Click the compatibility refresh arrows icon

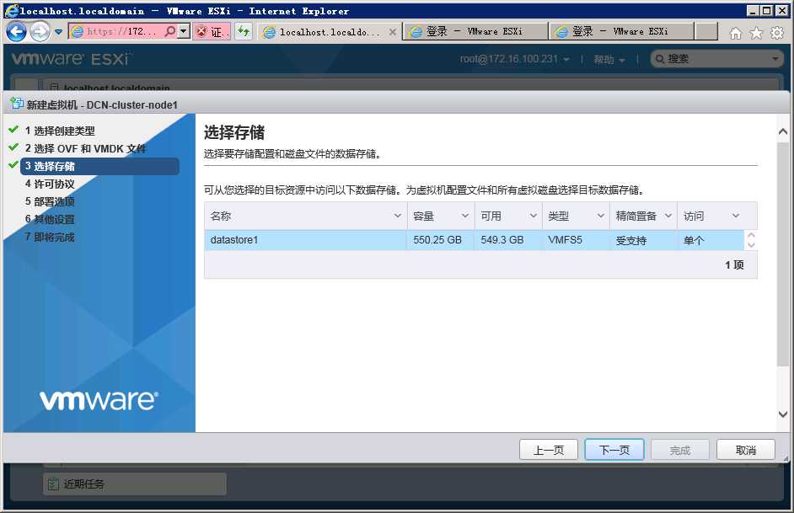244,31
